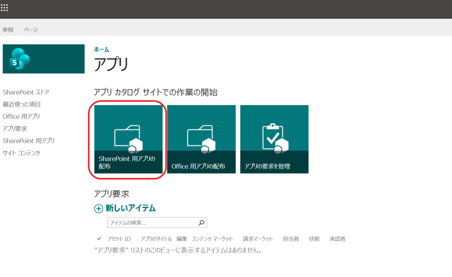This screenshot has height=277, width=452.
Task: Go to SharePoint ストア in sidebar
Action: tap(26, 92)
